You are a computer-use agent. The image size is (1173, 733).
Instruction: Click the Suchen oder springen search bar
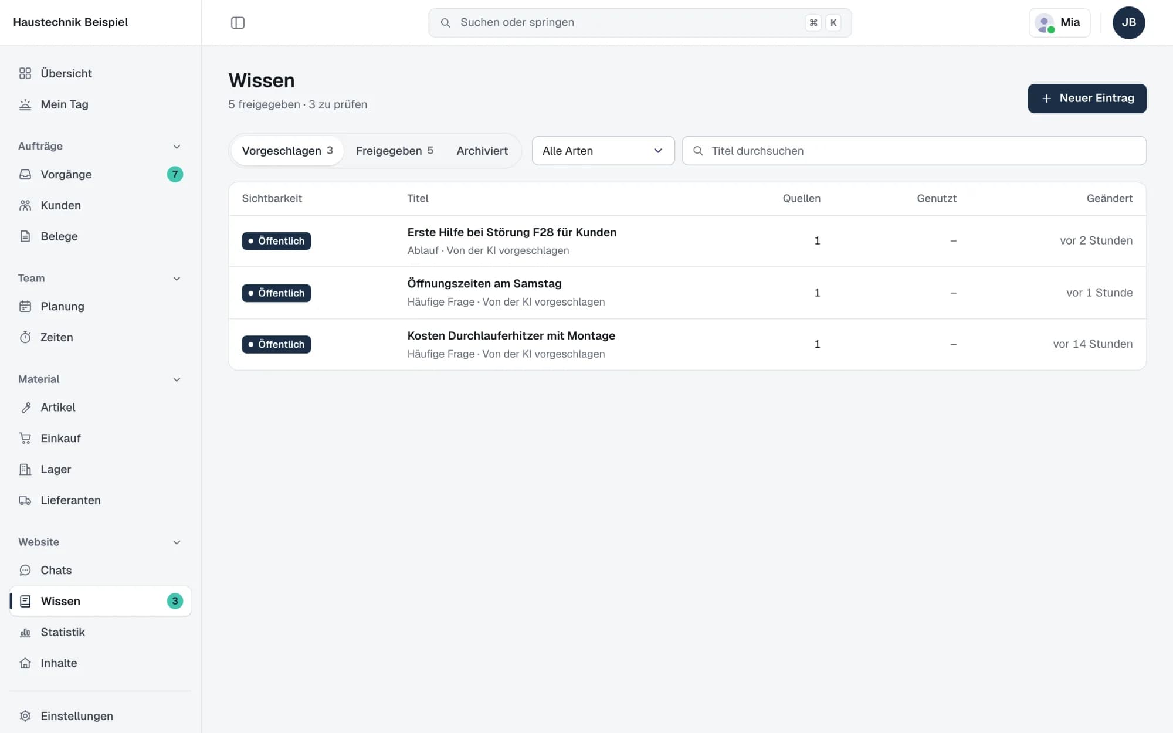click(x=640, y=23)
